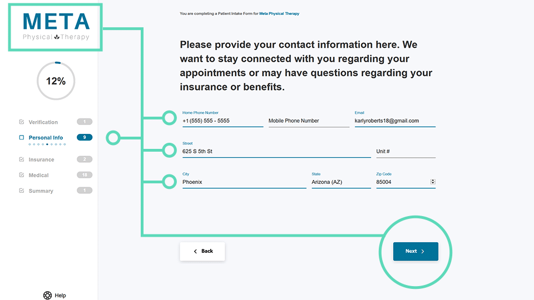Viewport: 534px width, 300px height.
Task: Click the Help lifebuoy icon
Action: click(x=47, y=296)
